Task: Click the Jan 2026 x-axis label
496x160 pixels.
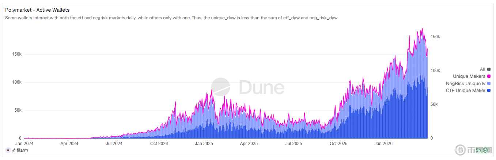Action: coord(383,144)
